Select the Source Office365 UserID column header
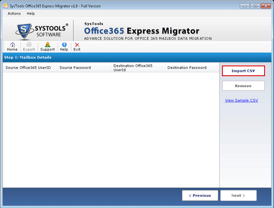 tap(30, 68)
